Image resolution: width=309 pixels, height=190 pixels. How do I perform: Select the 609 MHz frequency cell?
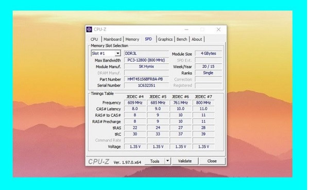point(135,102)
